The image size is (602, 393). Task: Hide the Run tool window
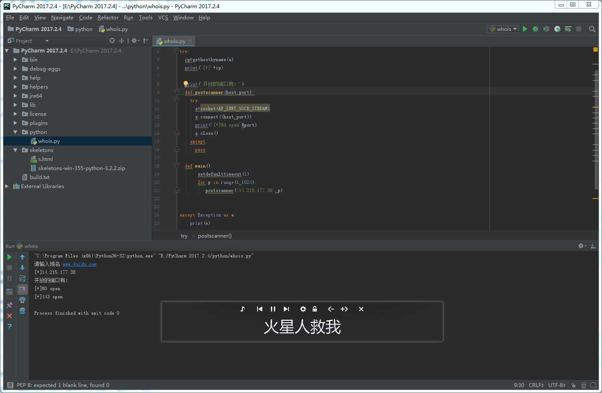point(593,246)
